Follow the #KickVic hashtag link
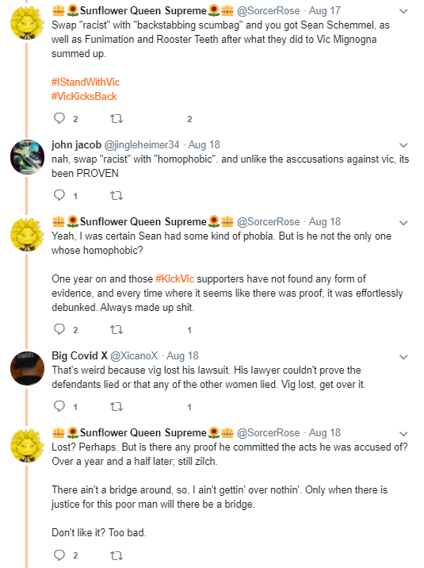Image resolution: width=424 pixels, height=568 pixels. coord(174,279)
